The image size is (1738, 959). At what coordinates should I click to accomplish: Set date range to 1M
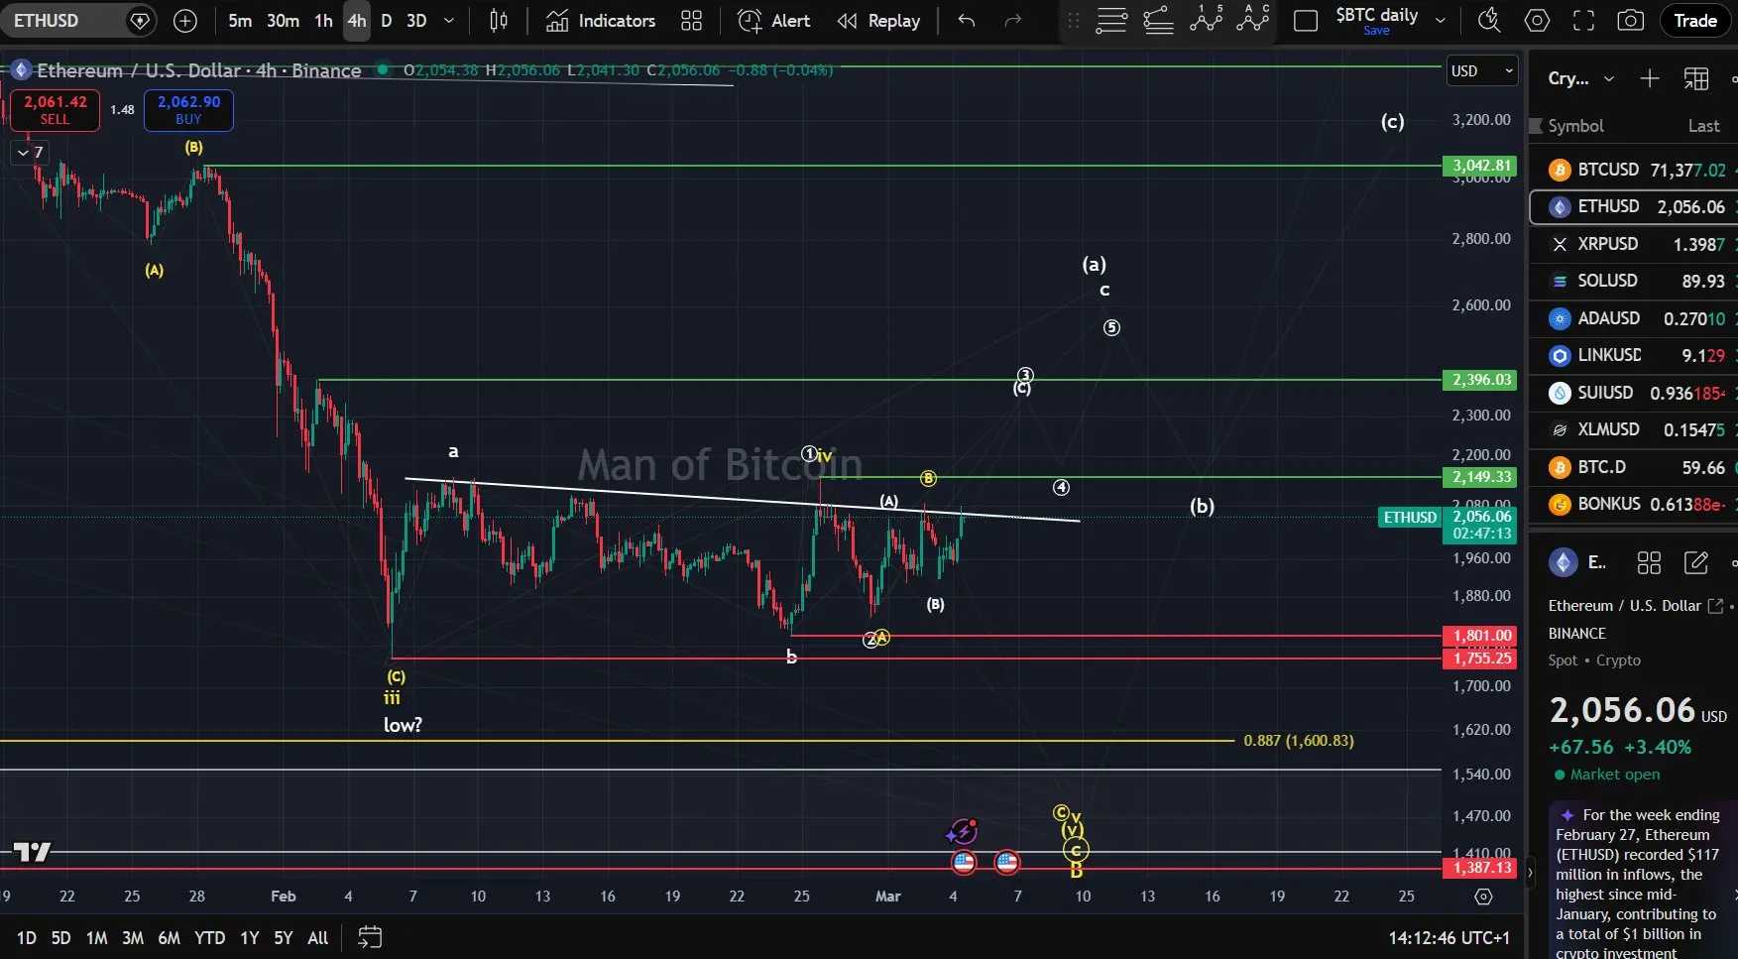point(96,937)
